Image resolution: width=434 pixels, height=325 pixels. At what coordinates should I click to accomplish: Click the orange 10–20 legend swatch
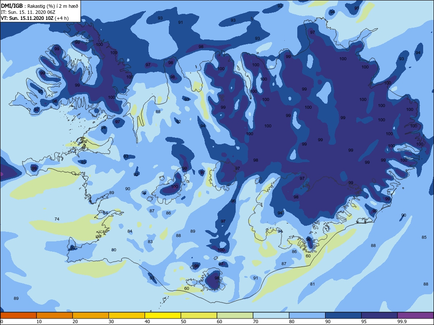pyautogui.click(x=55, y=315)
